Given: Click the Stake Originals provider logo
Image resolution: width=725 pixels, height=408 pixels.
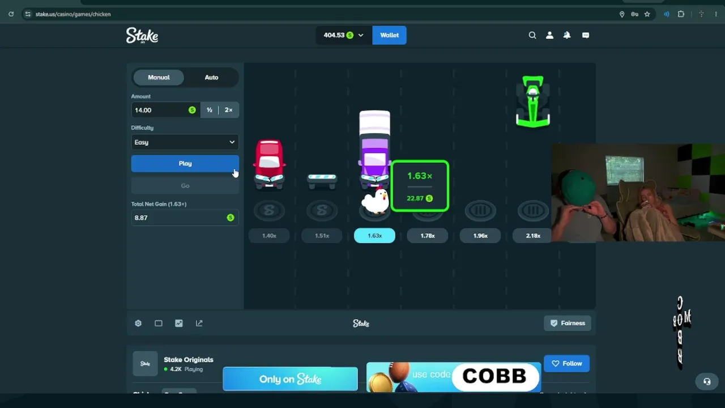Looking at the screenshot, I should (x=145, y=364).
